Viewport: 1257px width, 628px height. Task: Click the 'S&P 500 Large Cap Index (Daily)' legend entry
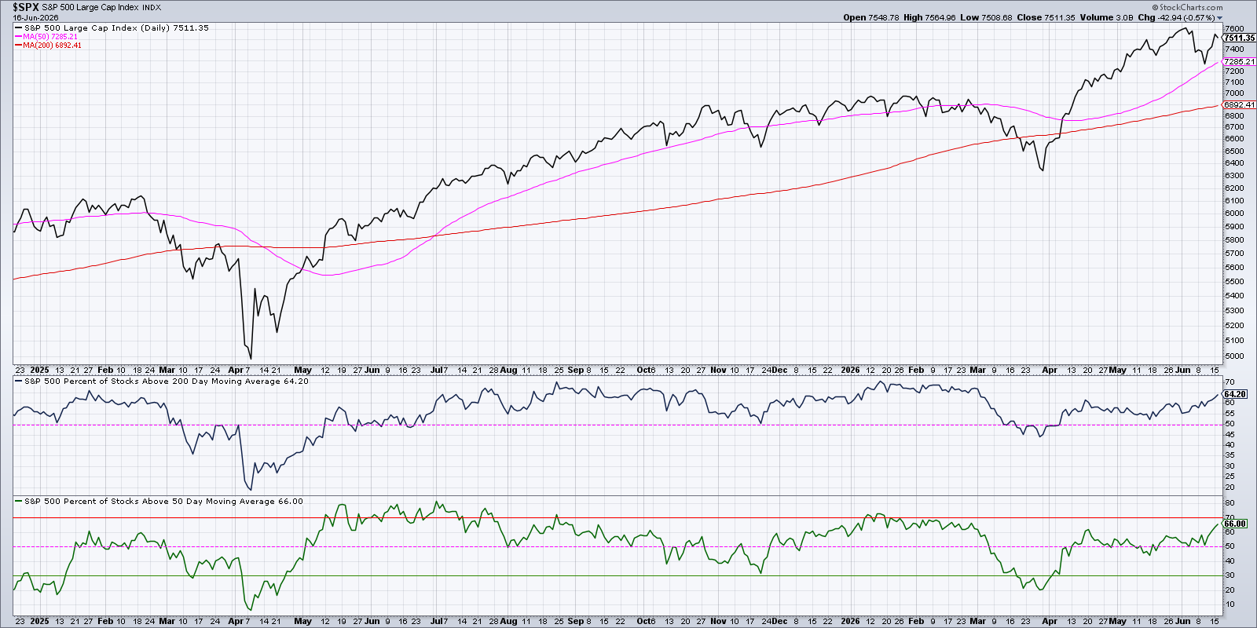coord(116,27)
